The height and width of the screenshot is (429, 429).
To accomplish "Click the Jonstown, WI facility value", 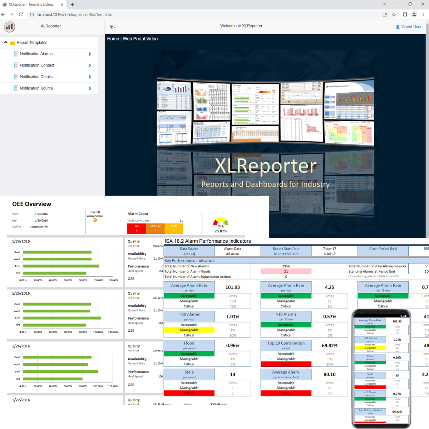I will point(39,227).
